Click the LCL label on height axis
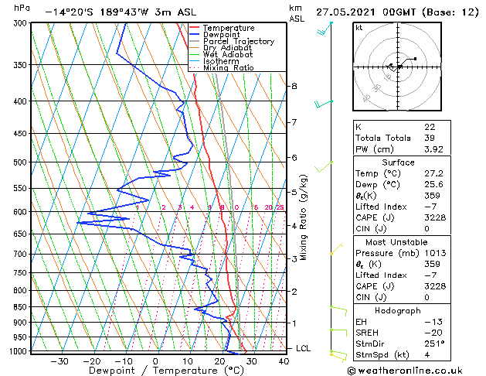The width and height of the screenshot is (486, 376). tap(303, 348)
